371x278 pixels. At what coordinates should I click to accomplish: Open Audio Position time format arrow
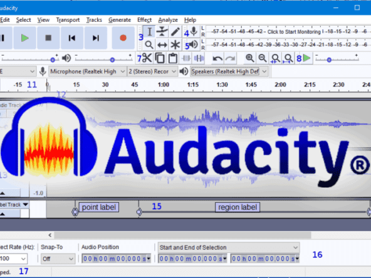pos(149,259)
